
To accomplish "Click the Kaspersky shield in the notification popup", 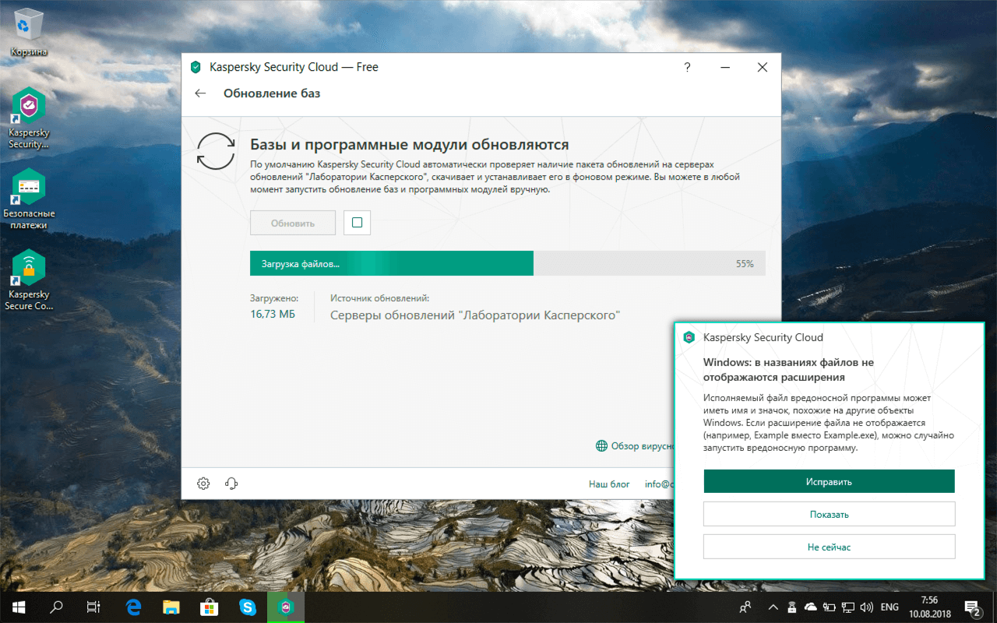I will (x=689, y=337).
